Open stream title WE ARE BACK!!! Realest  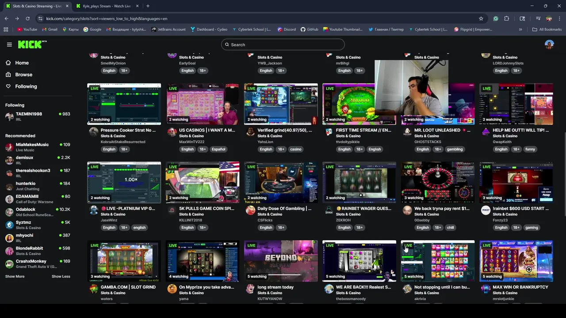[363, 287]
